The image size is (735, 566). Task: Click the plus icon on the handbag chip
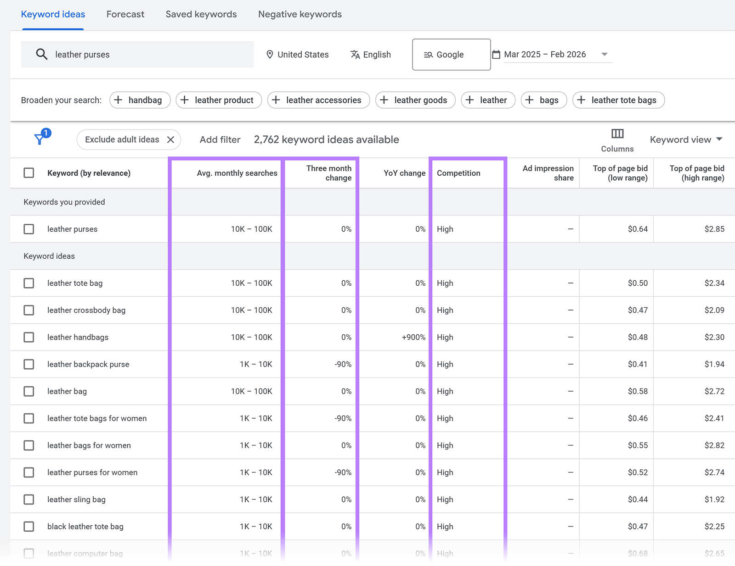point(119,100)
